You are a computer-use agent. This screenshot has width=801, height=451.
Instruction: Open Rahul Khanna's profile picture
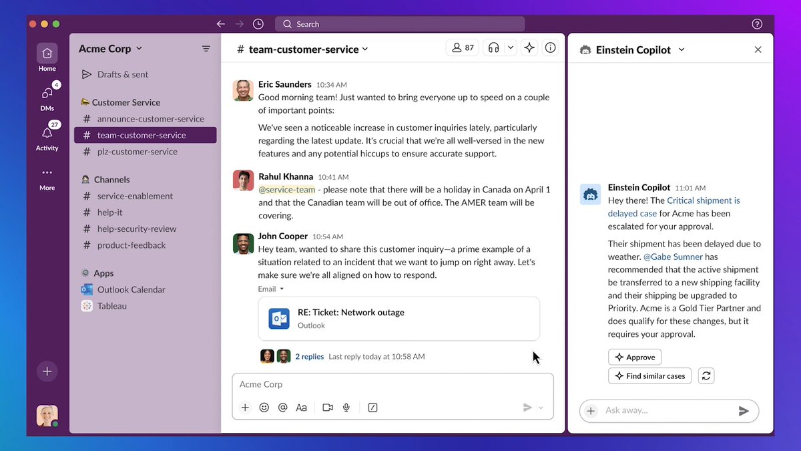pos(243,180)
